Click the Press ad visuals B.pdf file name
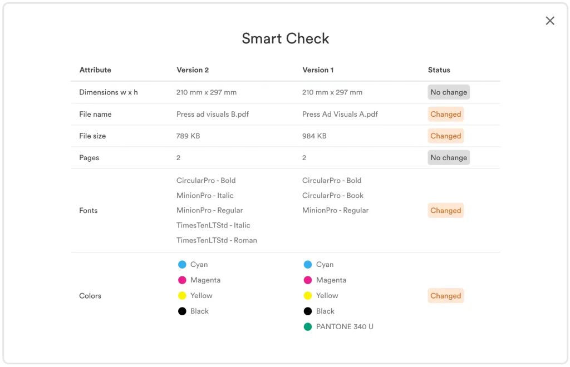Screen dimensions: 570x367 click(213, 114)
